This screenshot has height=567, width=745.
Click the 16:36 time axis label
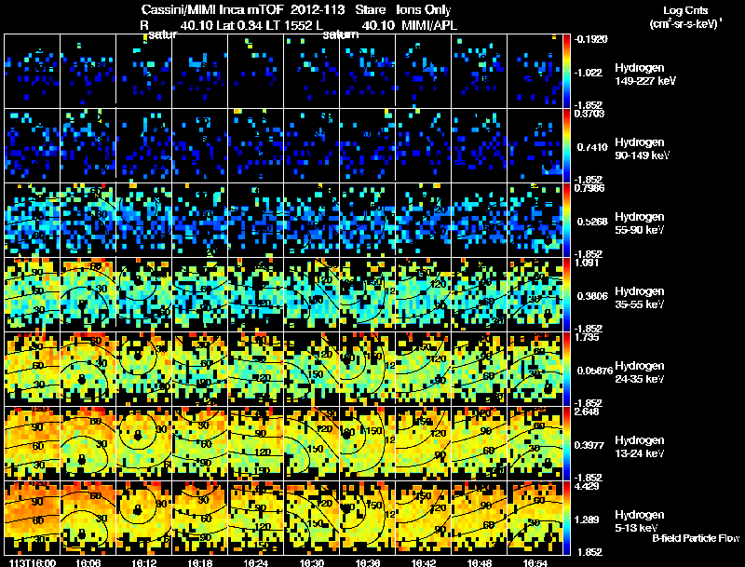tap(367, 562)
